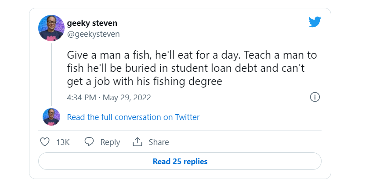
Task: Click the 13K likes count
Action: click(x=63, y=142)
